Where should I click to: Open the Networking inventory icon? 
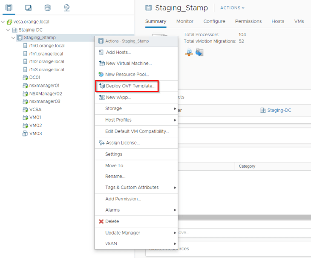[x=66, y=8]
